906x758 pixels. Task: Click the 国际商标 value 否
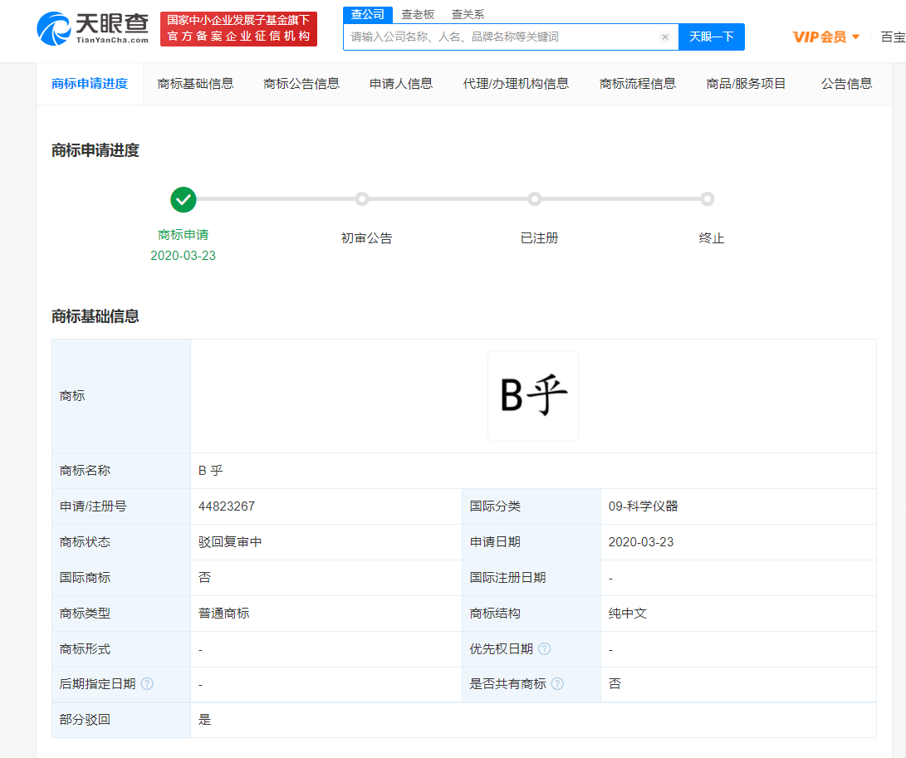pos(204,577)
